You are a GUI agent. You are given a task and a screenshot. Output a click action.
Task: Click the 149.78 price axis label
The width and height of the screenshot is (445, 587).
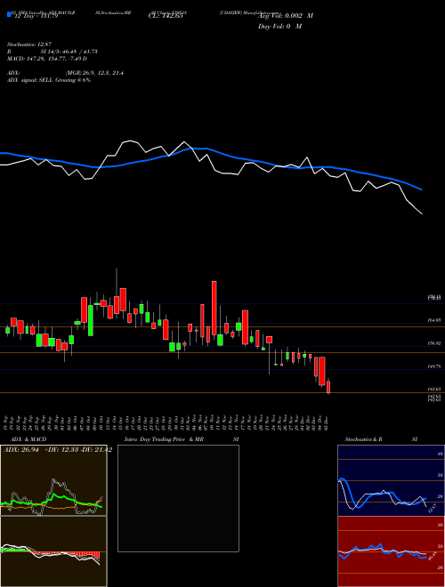pos(434,366)
